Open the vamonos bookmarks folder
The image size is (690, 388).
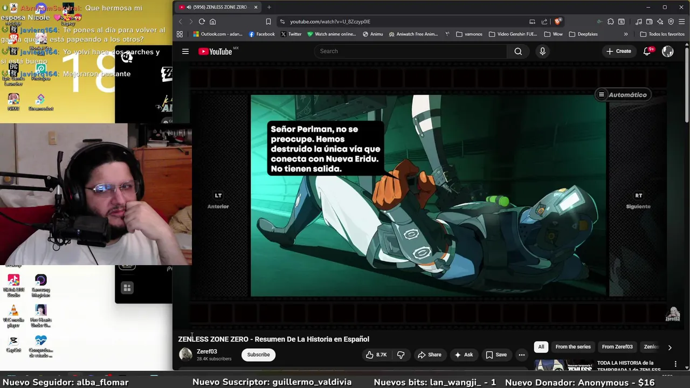point(469,34)
